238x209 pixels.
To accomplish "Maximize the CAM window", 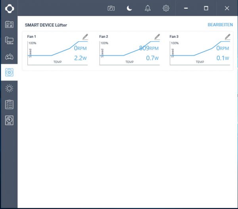I will (x=206, y=8).
